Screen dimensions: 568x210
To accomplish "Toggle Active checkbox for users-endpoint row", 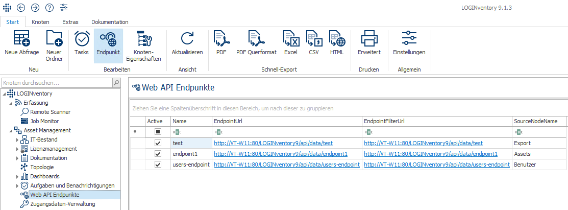I will [x=158, y=165].
